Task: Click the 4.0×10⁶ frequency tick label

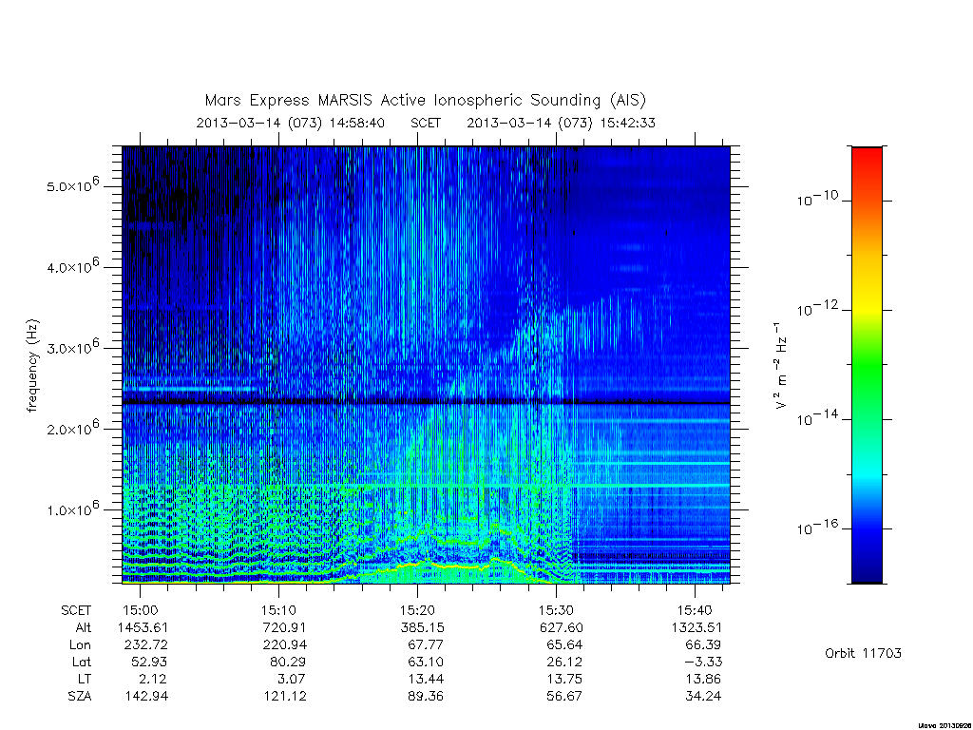Action: pyautogui.click(x=72, y=266)
